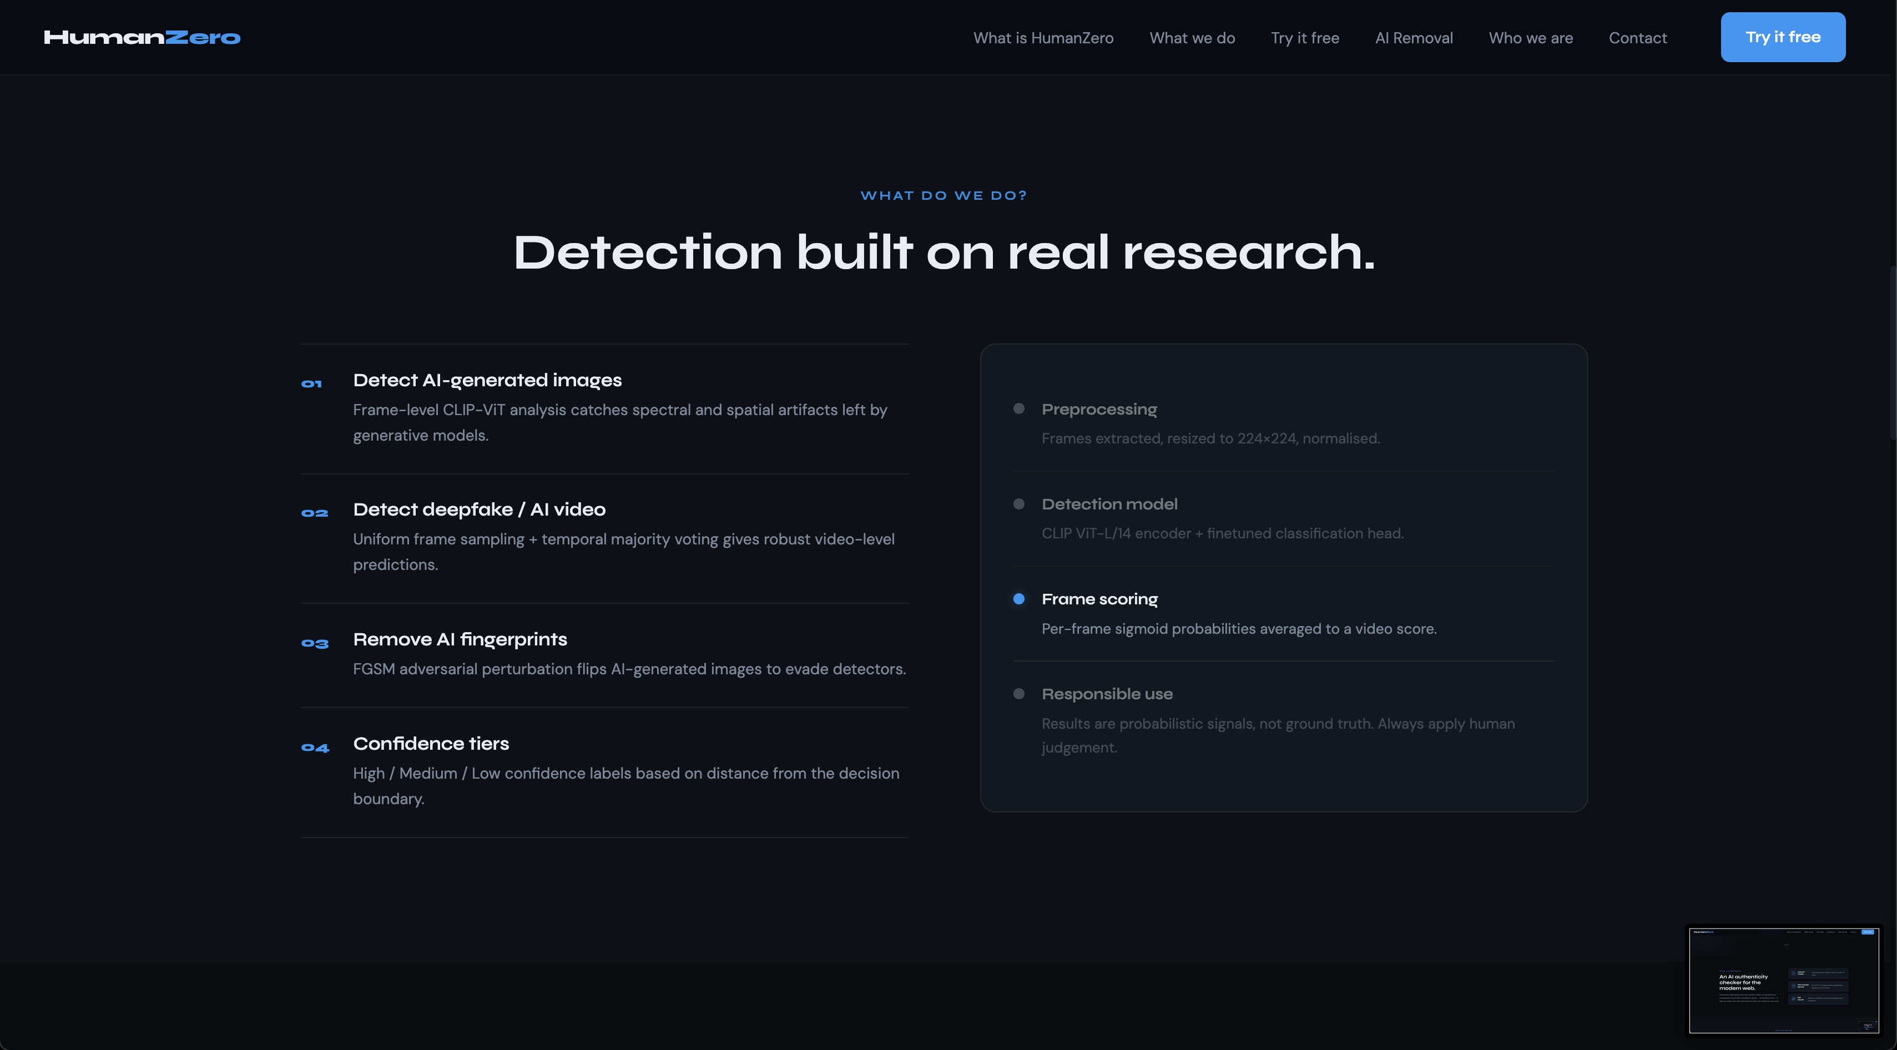Click the vertical page scrollbar
This screenshot has height=1050, width=1897.
(1892, 354)
